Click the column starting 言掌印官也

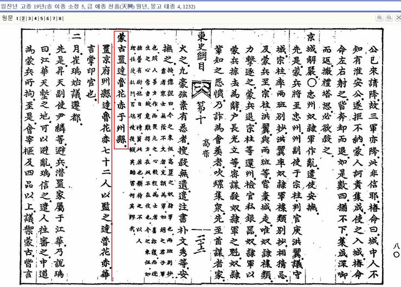(91, 72)
